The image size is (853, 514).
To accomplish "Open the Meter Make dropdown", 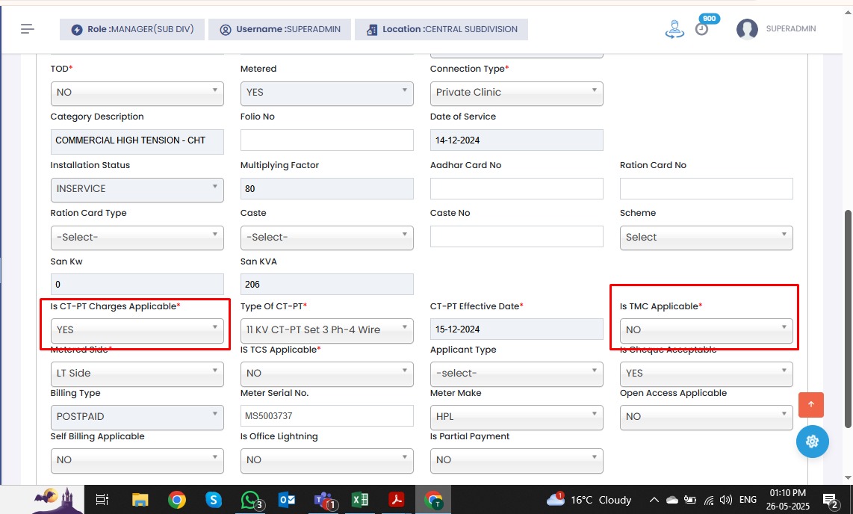I will tap(516, 417).
